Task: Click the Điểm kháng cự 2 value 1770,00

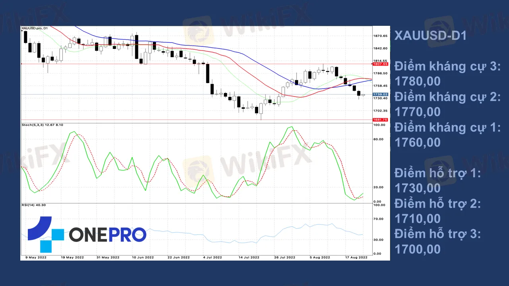Action: [x=418, y=112]
